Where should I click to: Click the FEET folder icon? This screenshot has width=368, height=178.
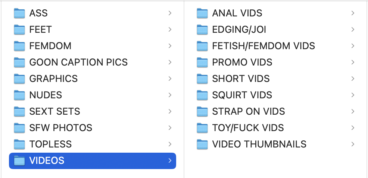tap(19, 29)
